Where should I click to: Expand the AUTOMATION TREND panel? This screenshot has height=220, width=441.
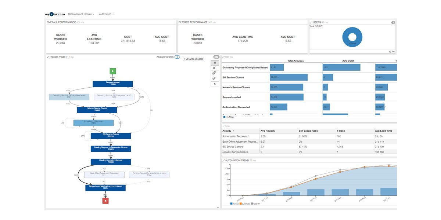tap(223, 161)
